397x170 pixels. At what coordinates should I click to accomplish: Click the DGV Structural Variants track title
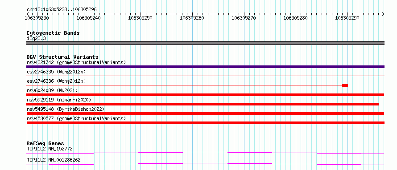click(x=62, y=57)
